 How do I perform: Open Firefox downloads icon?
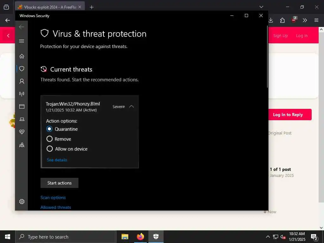pos(271,20)
